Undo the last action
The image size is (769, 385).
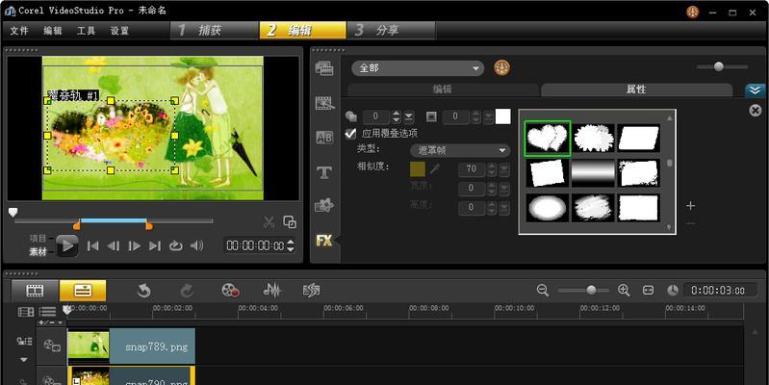[143, 291]
